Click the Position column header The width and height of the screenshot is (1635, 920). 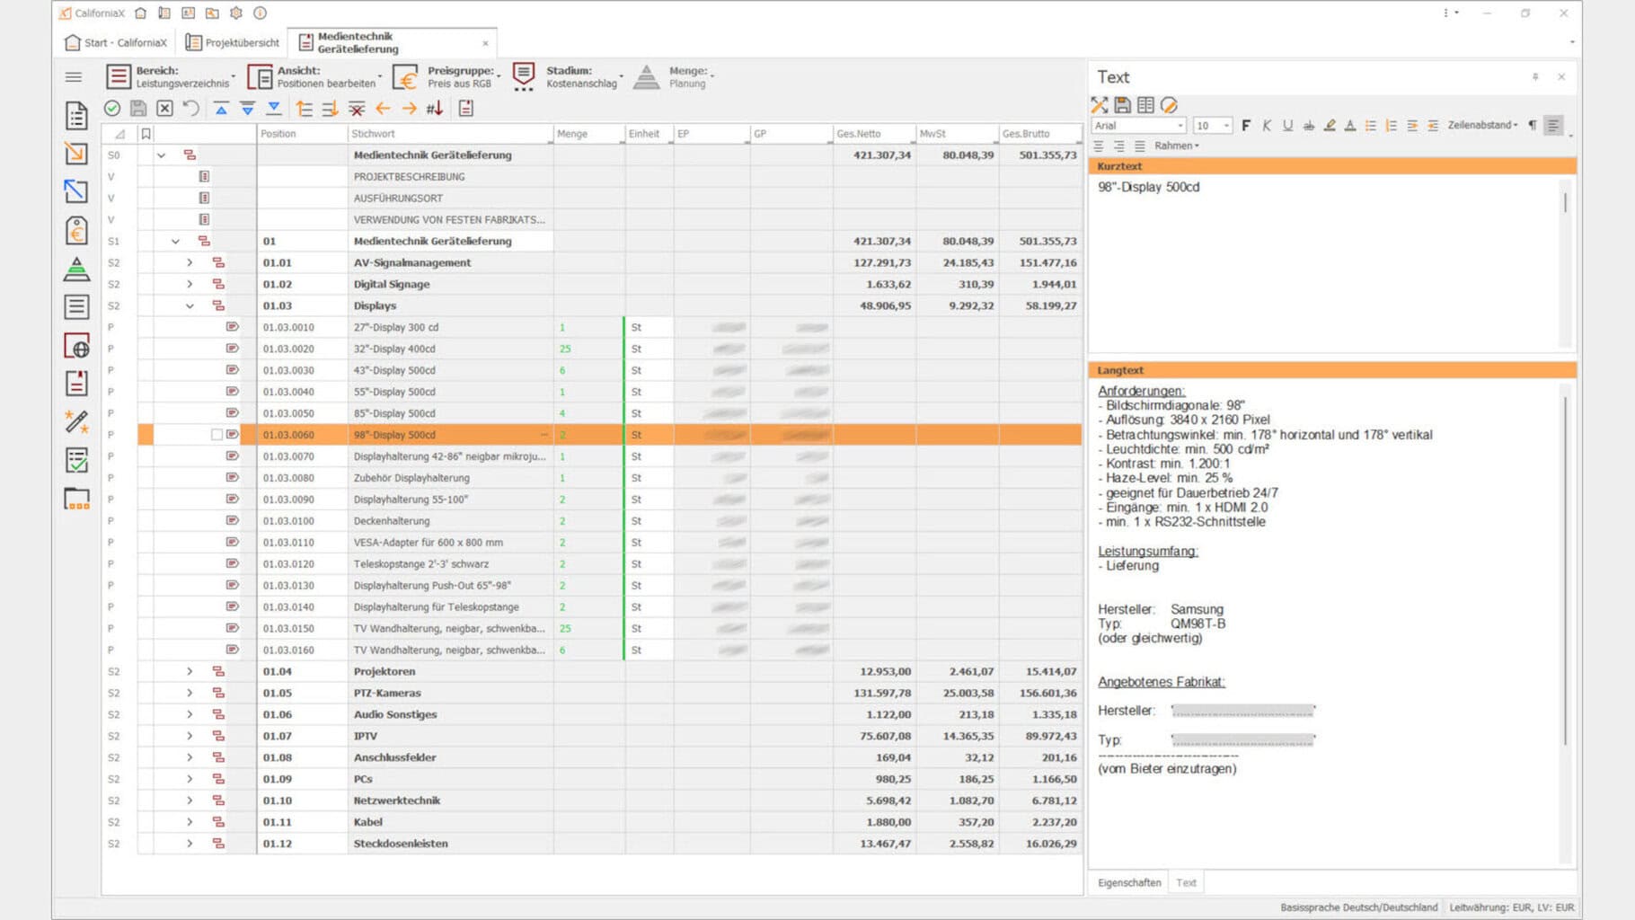302,134
